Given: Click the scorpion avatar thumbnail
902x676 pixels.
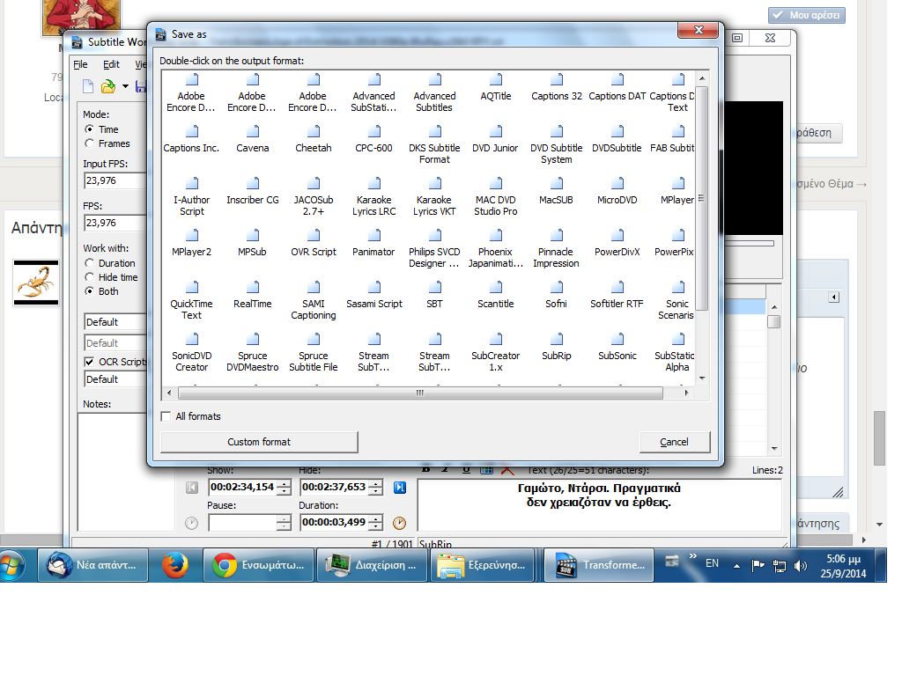Looking at the screenshot, I should pyautogui.click(x=36, y=283).
